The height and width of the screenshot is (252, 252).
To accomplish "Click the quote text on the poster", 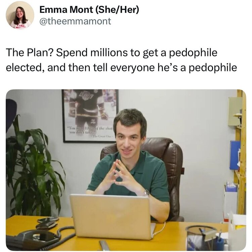I will 91,131.
